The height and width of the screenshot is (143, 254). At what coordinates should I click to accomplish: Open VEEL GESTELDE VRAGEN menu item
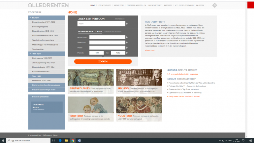[x=184, y=5]
